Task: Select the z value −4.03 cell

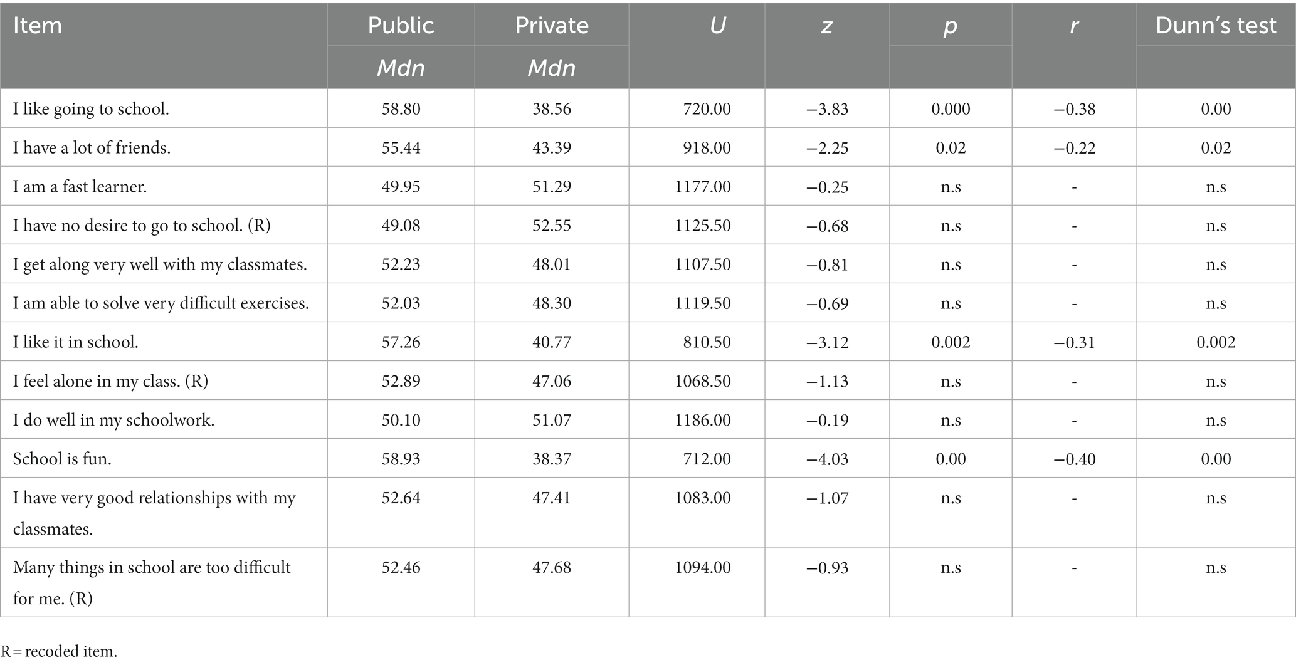Action: pyautogui.click(x=827, y=459)
